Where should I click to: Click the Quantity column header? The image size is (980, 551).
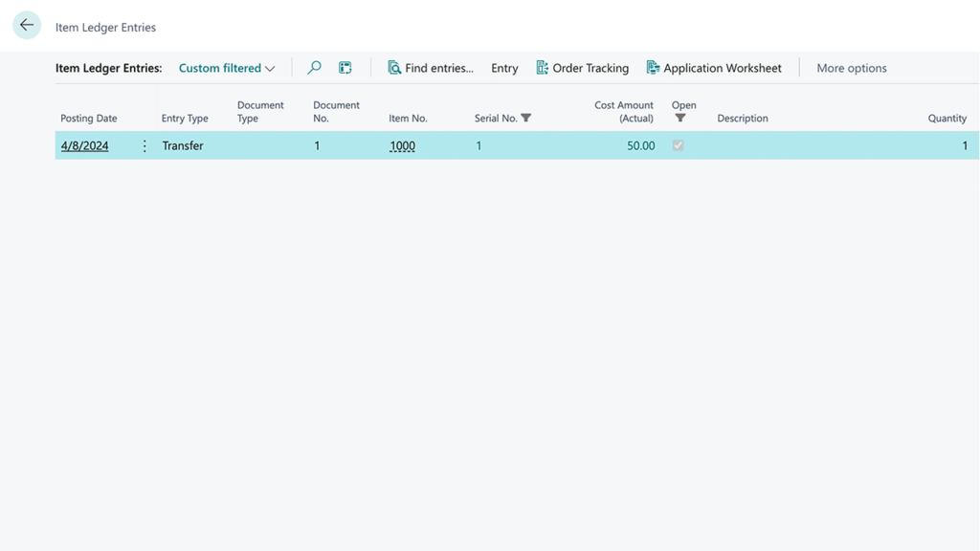(x=947, y=118)
